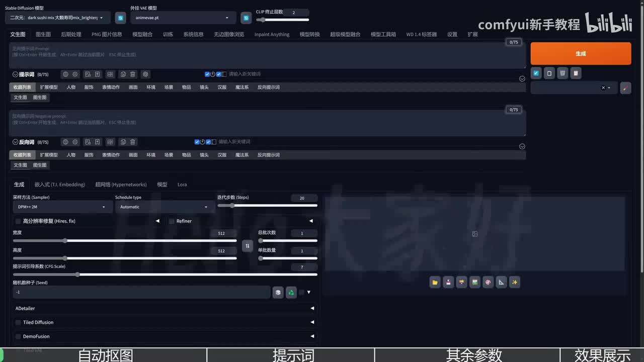Click the positive prompt text area
Image resolution: width=644 pixels, height=362 pixels.
click(268, 55)
